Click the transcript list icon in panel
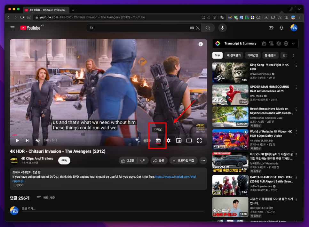 click(271, 44)
